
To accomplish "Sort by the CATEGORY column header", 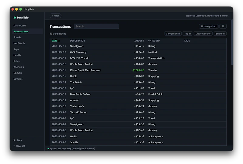I will point(154,41).
